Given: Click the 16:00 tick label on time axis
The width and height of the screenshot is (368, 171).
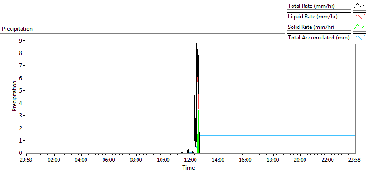Looking at the screenshot, I should point(246,160).
